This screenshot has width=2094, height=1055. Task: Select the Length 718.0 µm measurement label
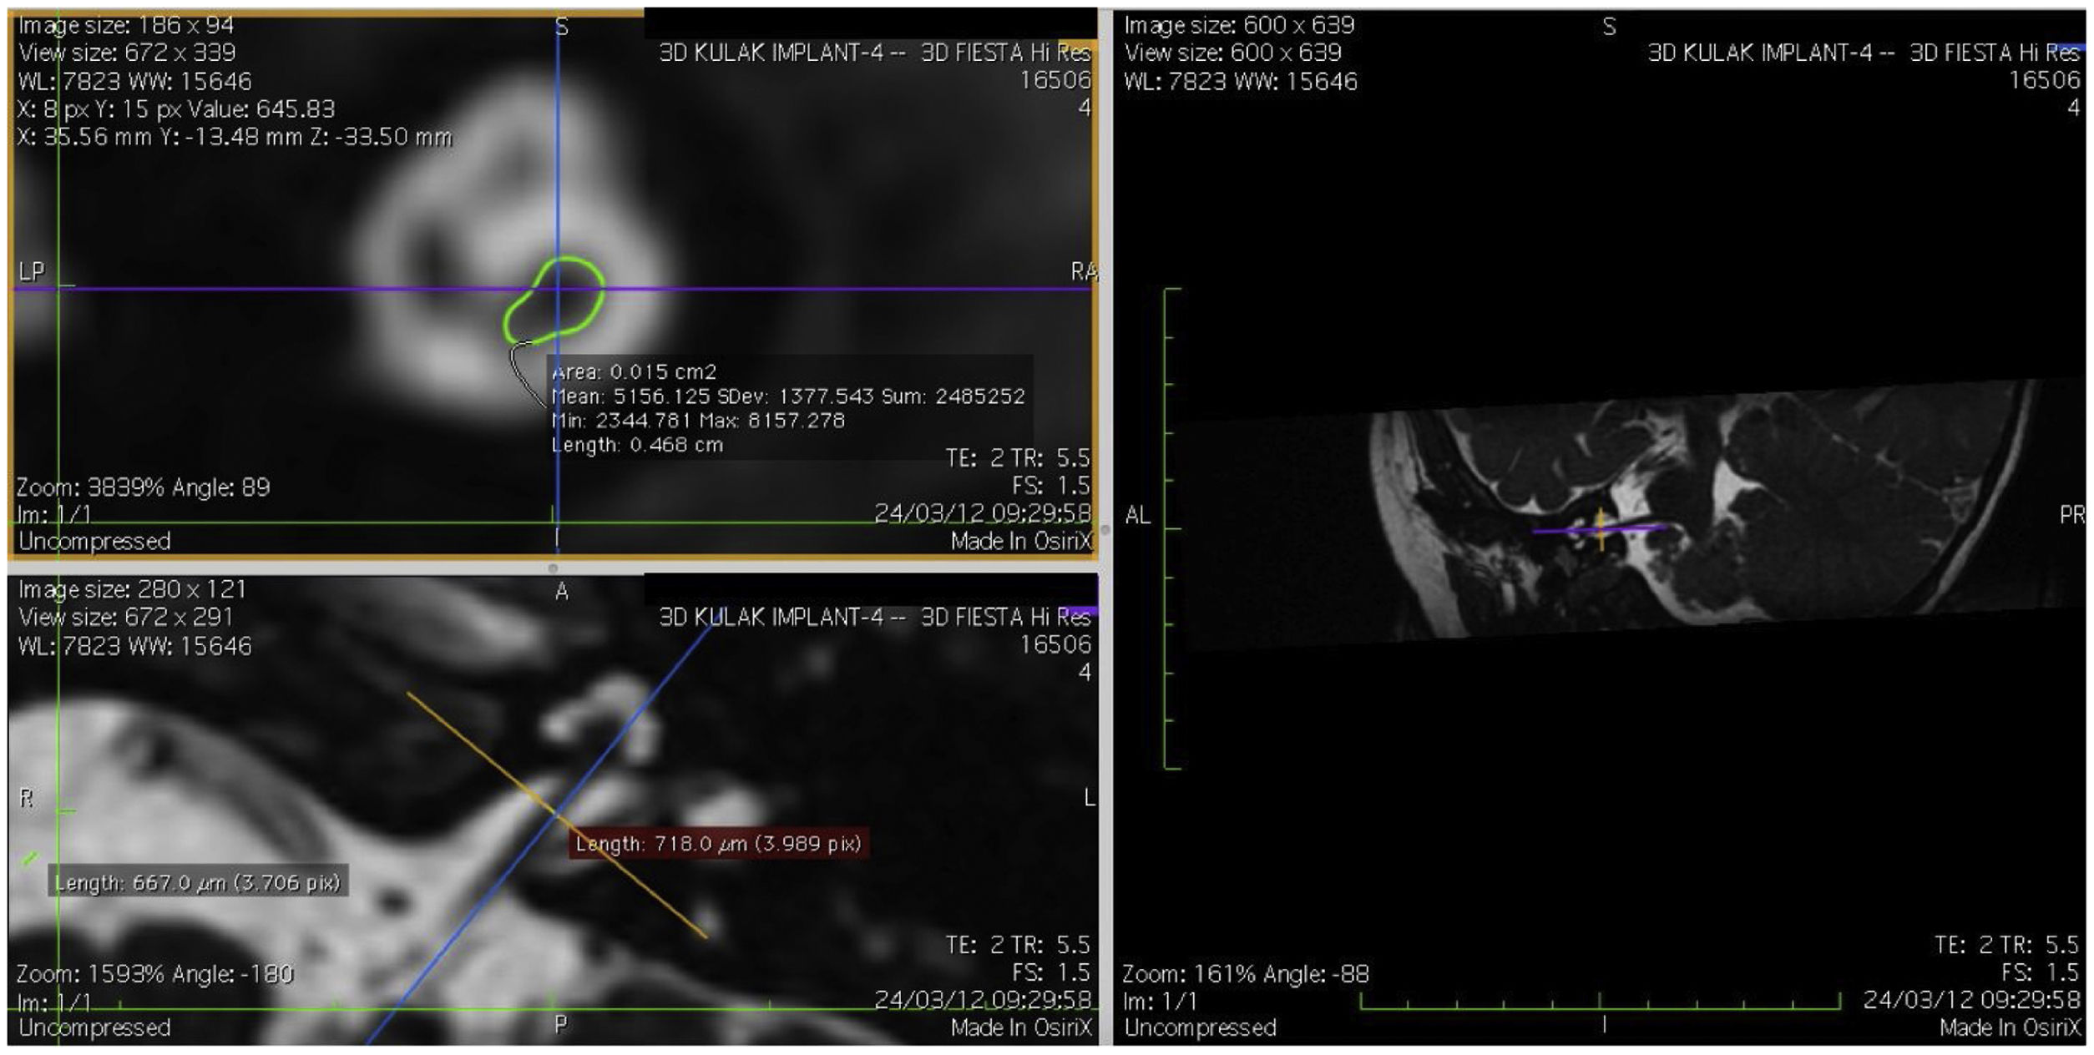(x=717, y=843)
